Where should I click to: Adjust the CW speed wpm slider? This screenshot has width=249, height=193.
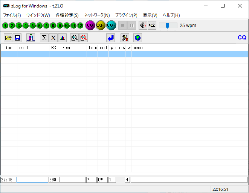[x=168, y=26]
